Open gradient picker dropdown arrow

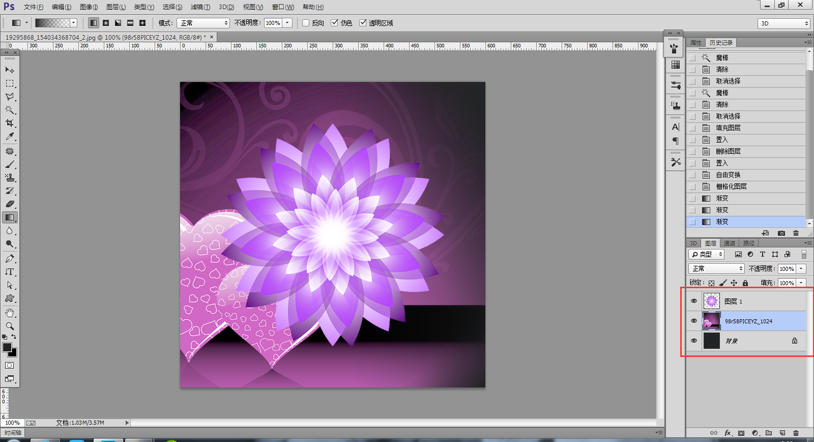tap(74, 23)
